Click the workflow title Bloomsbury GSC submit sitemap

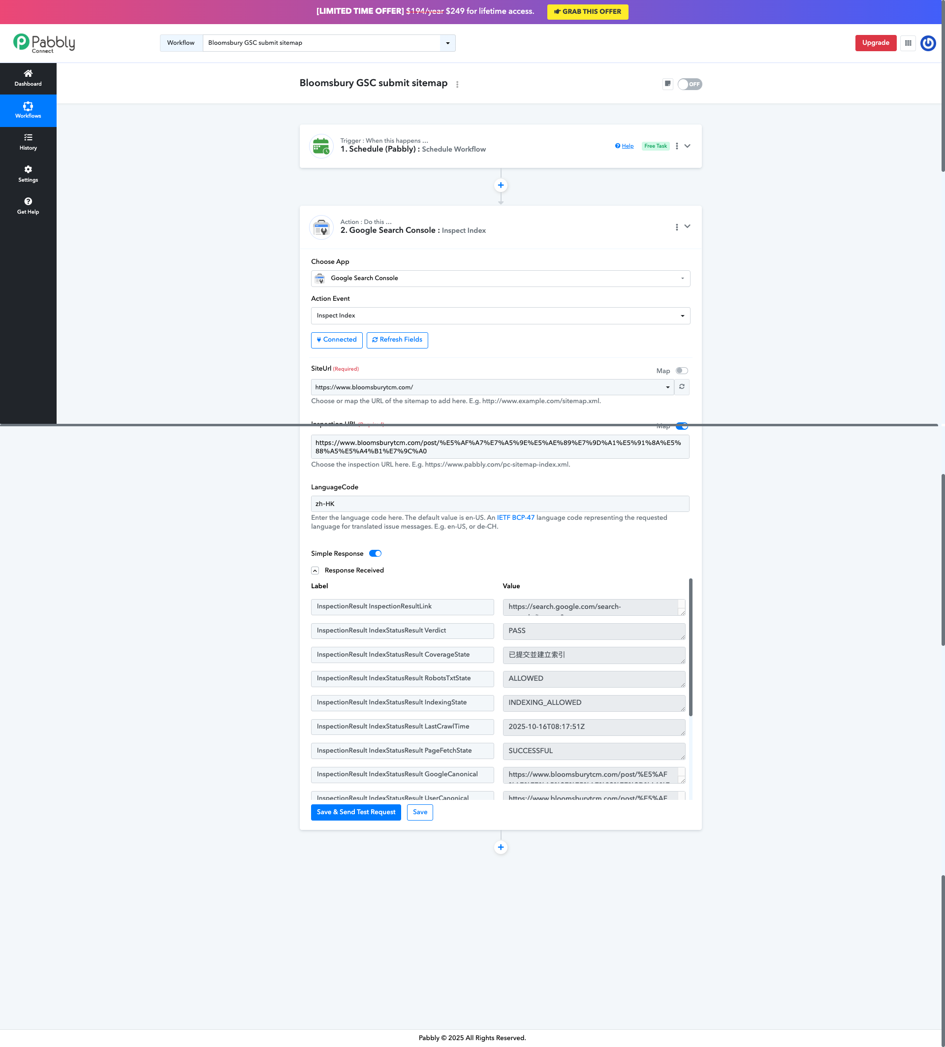tap(374, 84)
